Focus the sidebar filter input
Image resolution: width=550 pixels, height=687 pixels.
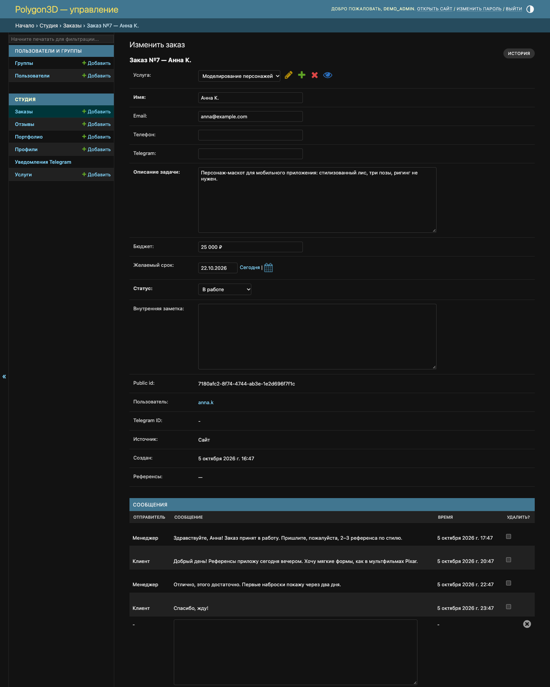[x=61, y=39]
